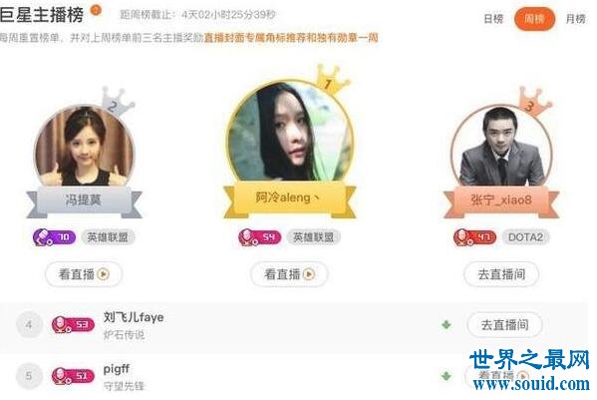Click the bronze crown number 3 badge
Viewport: 597px width, 400px height.
point(533,102)
